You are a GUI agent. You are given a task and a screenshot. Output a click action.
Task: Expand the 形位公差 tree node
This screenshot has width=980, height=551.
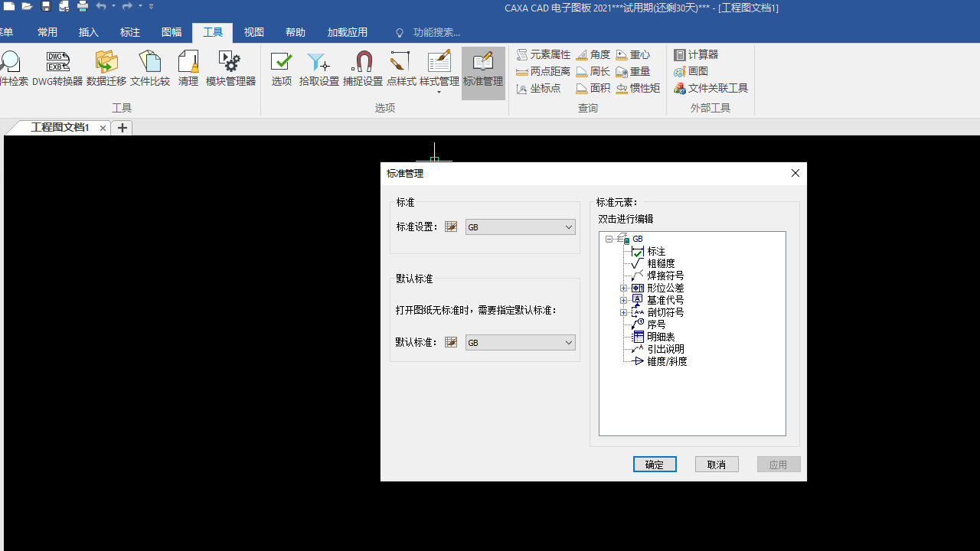pos(624,287)
